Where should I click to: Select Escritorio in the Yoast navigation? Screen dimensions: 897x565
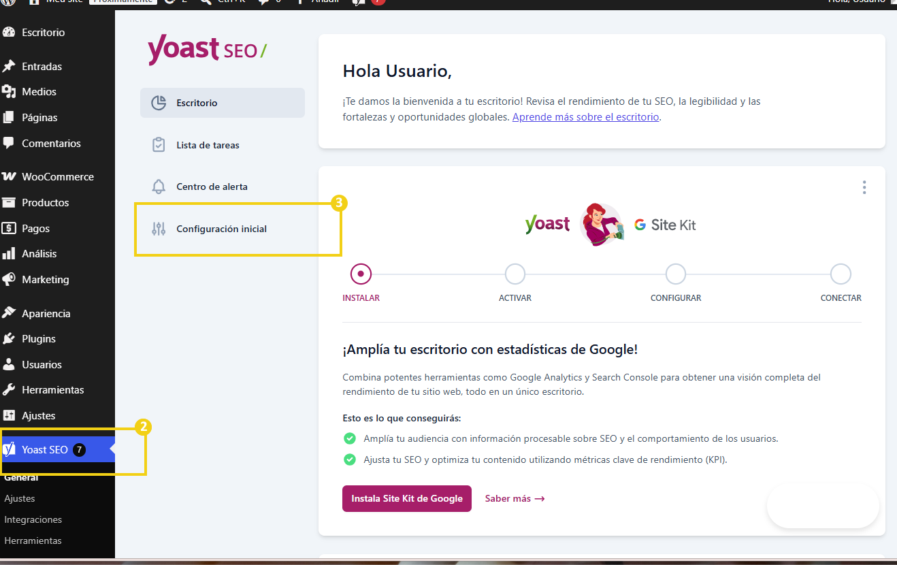pyautogui.click(x=223, y=103)
